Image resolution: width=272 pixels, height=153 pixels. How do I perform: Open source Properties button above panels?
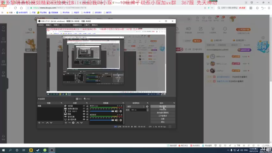click(79, 99)
